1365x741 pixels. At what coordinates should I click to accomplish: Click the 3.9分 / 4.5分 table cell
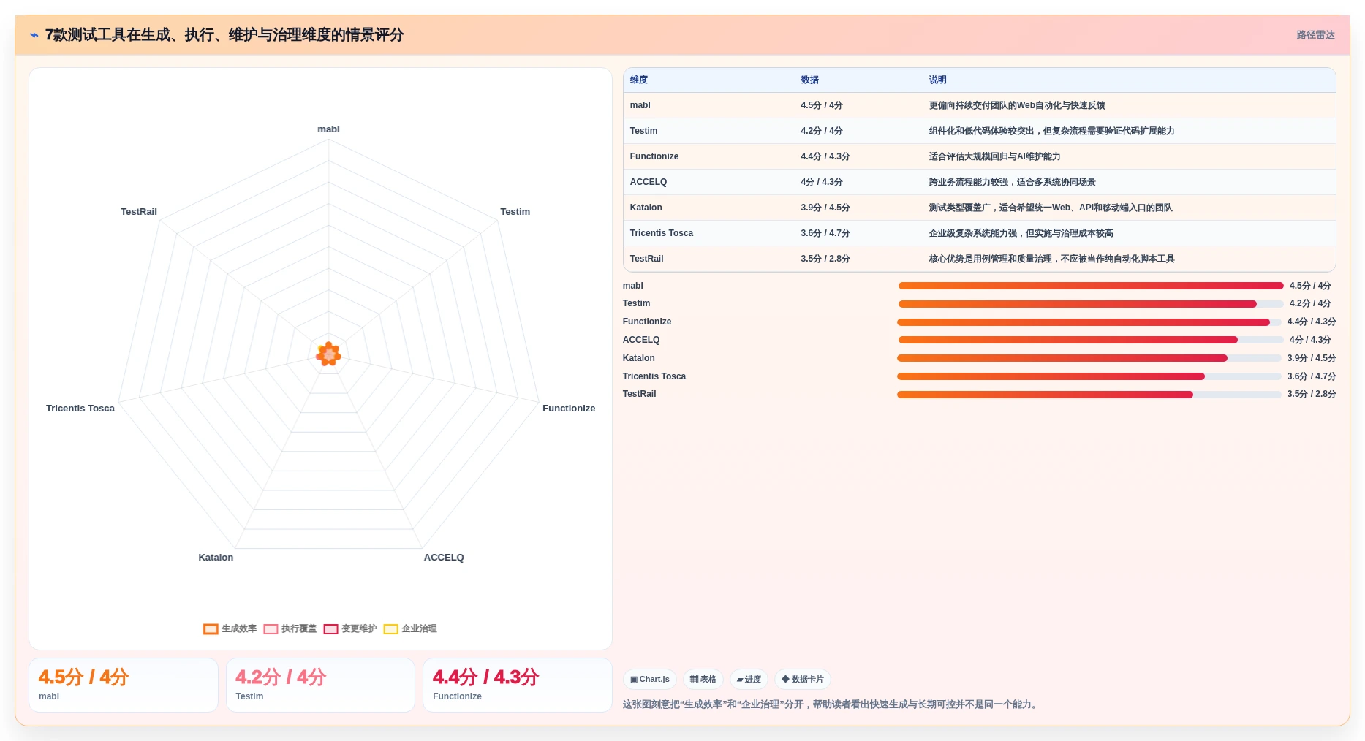[825, 208]
